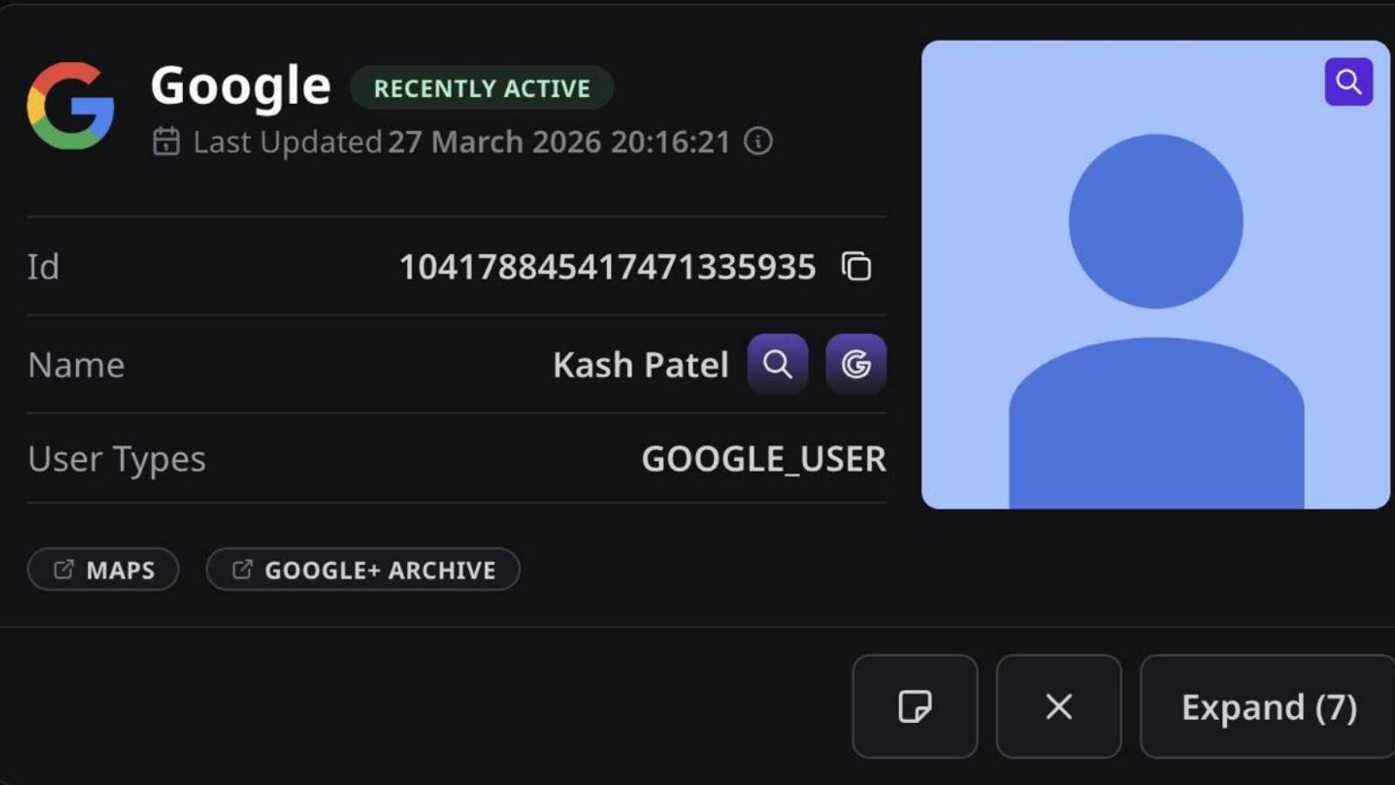
Task: Click the note icon in the footer bar
Action: pos(915,706)
